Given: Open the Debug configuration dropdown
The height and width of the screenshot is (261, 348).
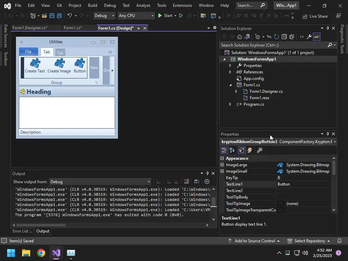Looking at the screenshot, I should (x=104, y=16).
